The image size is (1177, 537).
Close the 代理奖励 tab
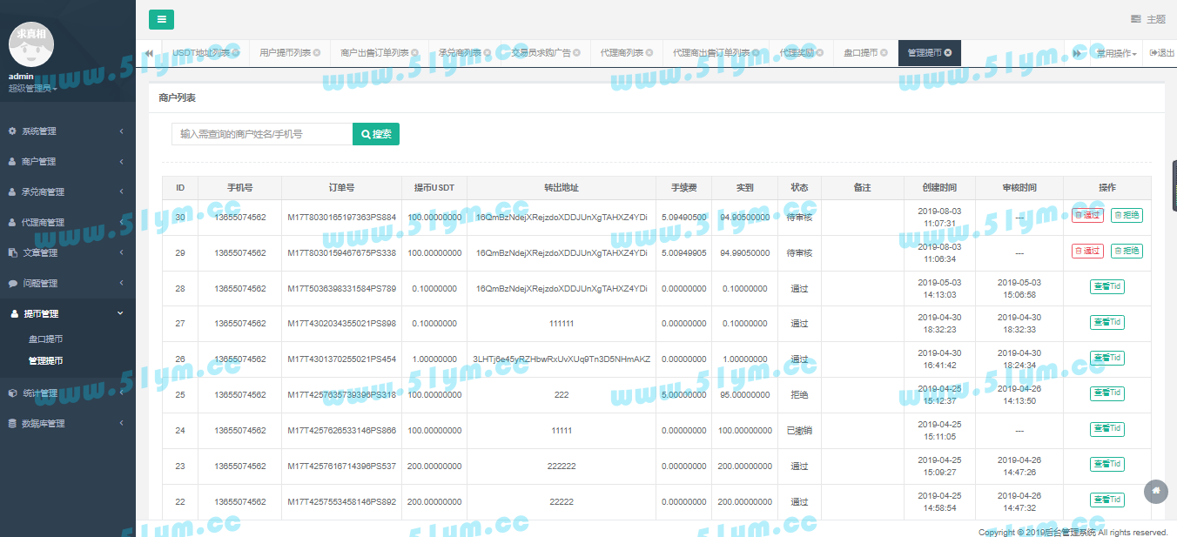click(820, 53)
